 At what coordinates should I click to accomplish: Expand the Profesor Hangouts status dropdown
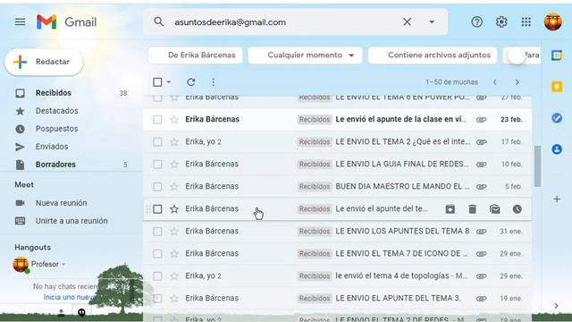point(63,265)
